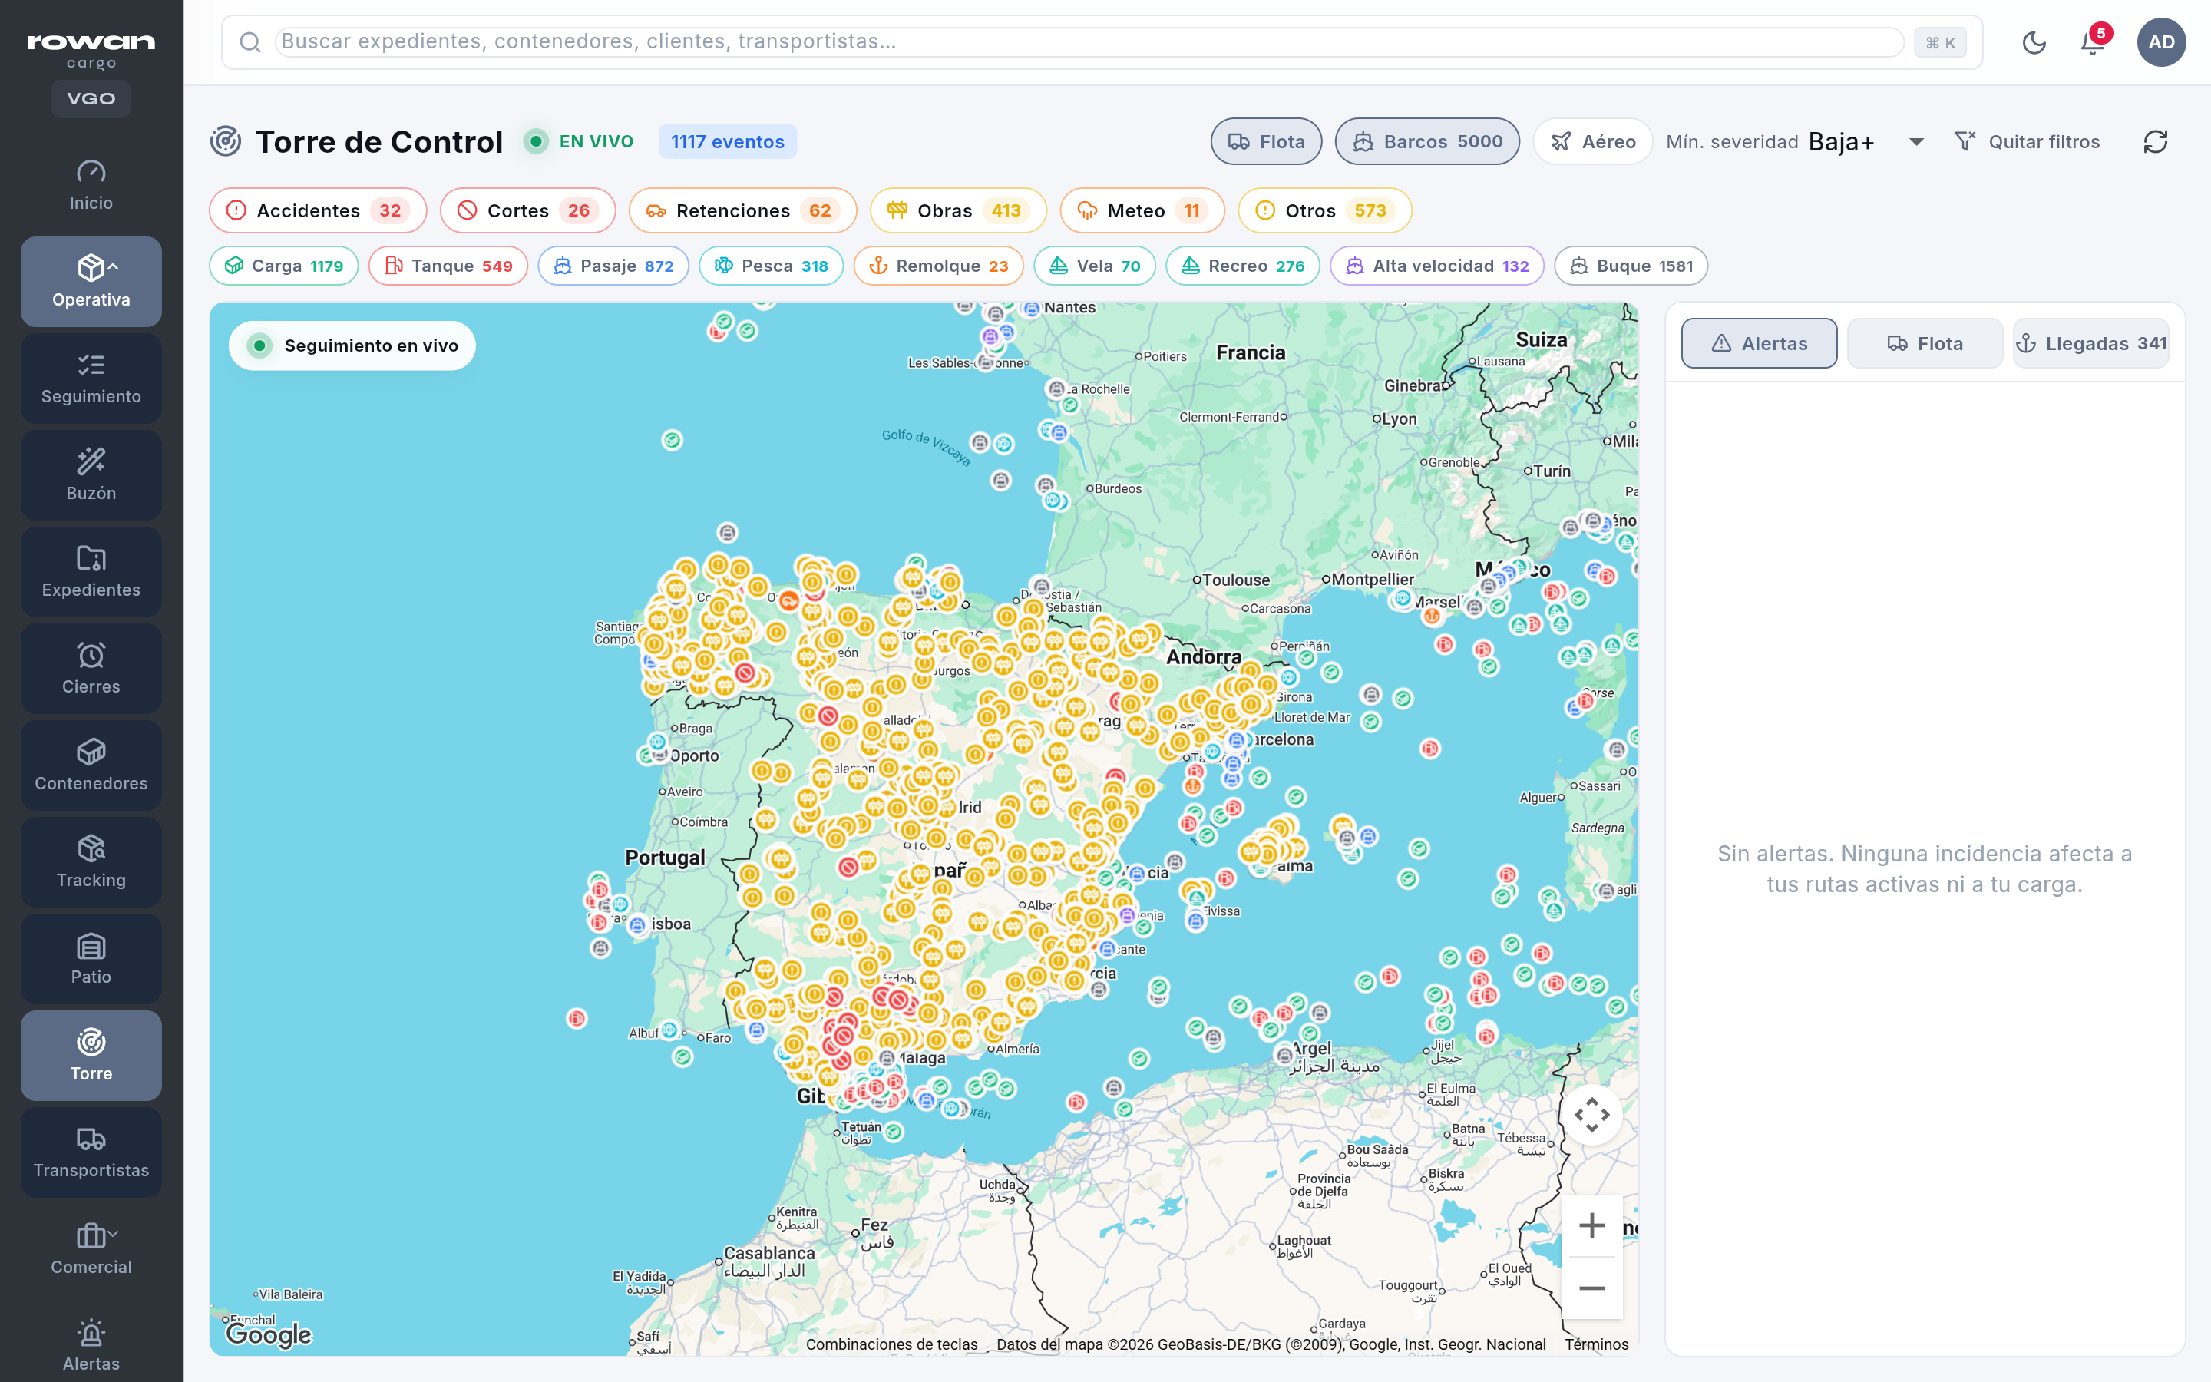Open map camera pan controls

[x=1591, y=1114]
